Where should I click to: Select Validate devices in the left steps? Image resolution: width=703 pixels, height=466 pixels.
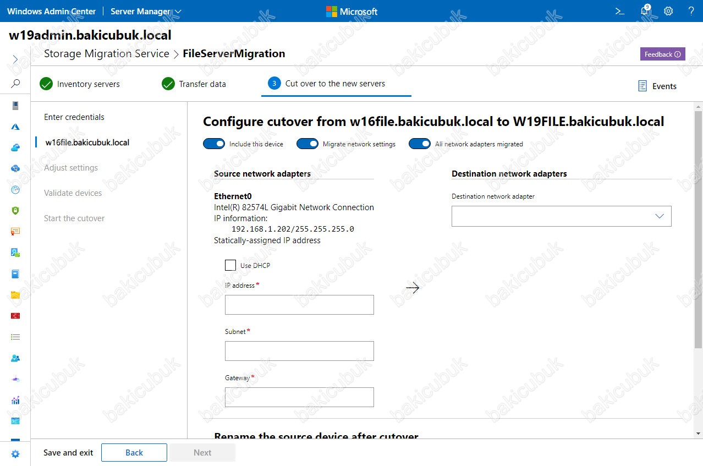(x=73, y=193)
